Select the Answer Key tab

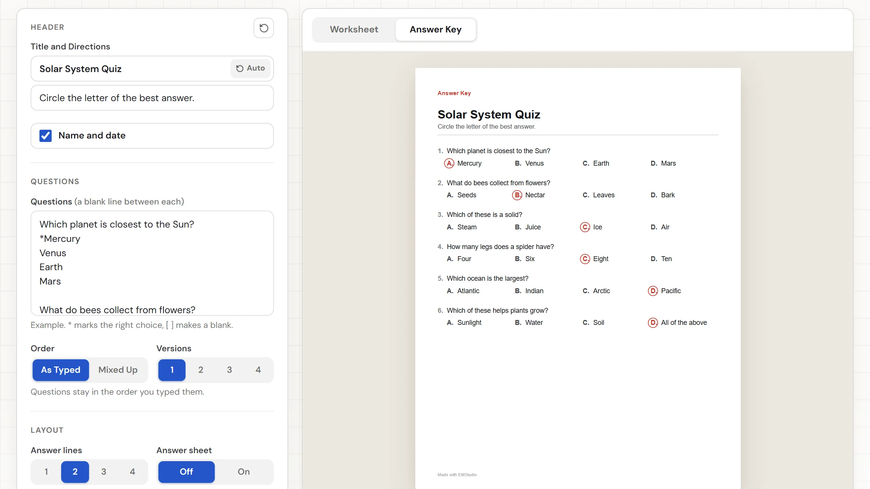(x=435, y=29)
